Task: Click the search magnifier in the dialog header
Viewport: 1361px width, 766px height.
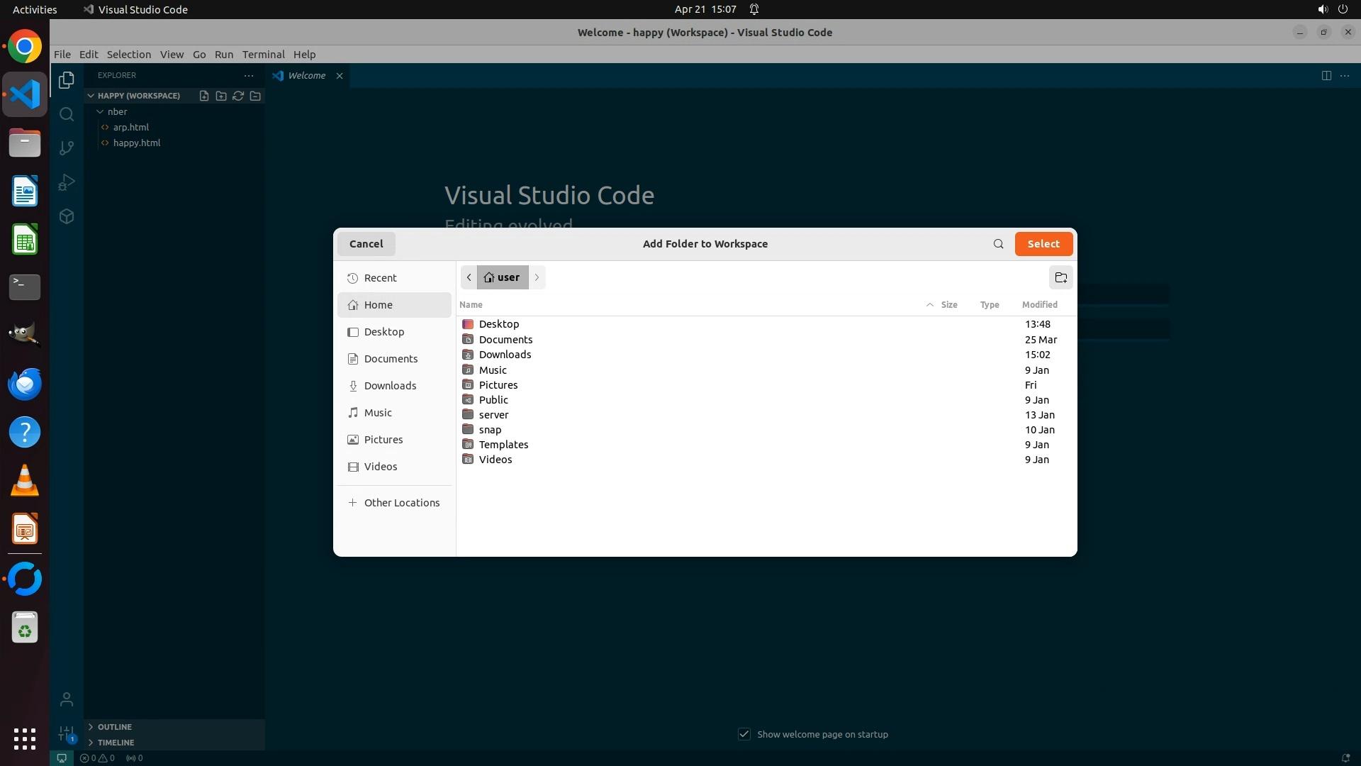Action: point(998,244)
